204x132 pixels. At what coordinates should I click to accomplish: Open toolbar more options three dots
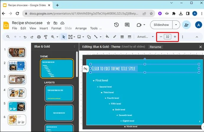pyautogui.click(x=182, y=37)
